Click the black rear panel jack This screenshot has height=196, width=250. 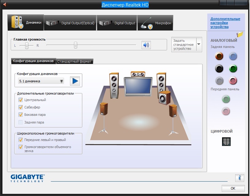click(219, 69)
